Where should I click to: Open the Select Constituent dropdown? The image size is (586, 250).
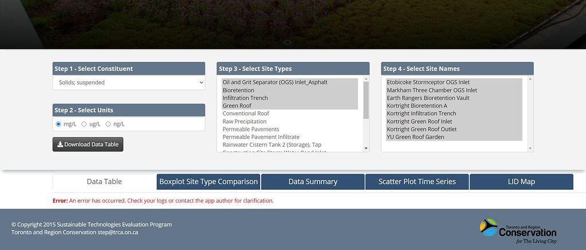point(128,83)
